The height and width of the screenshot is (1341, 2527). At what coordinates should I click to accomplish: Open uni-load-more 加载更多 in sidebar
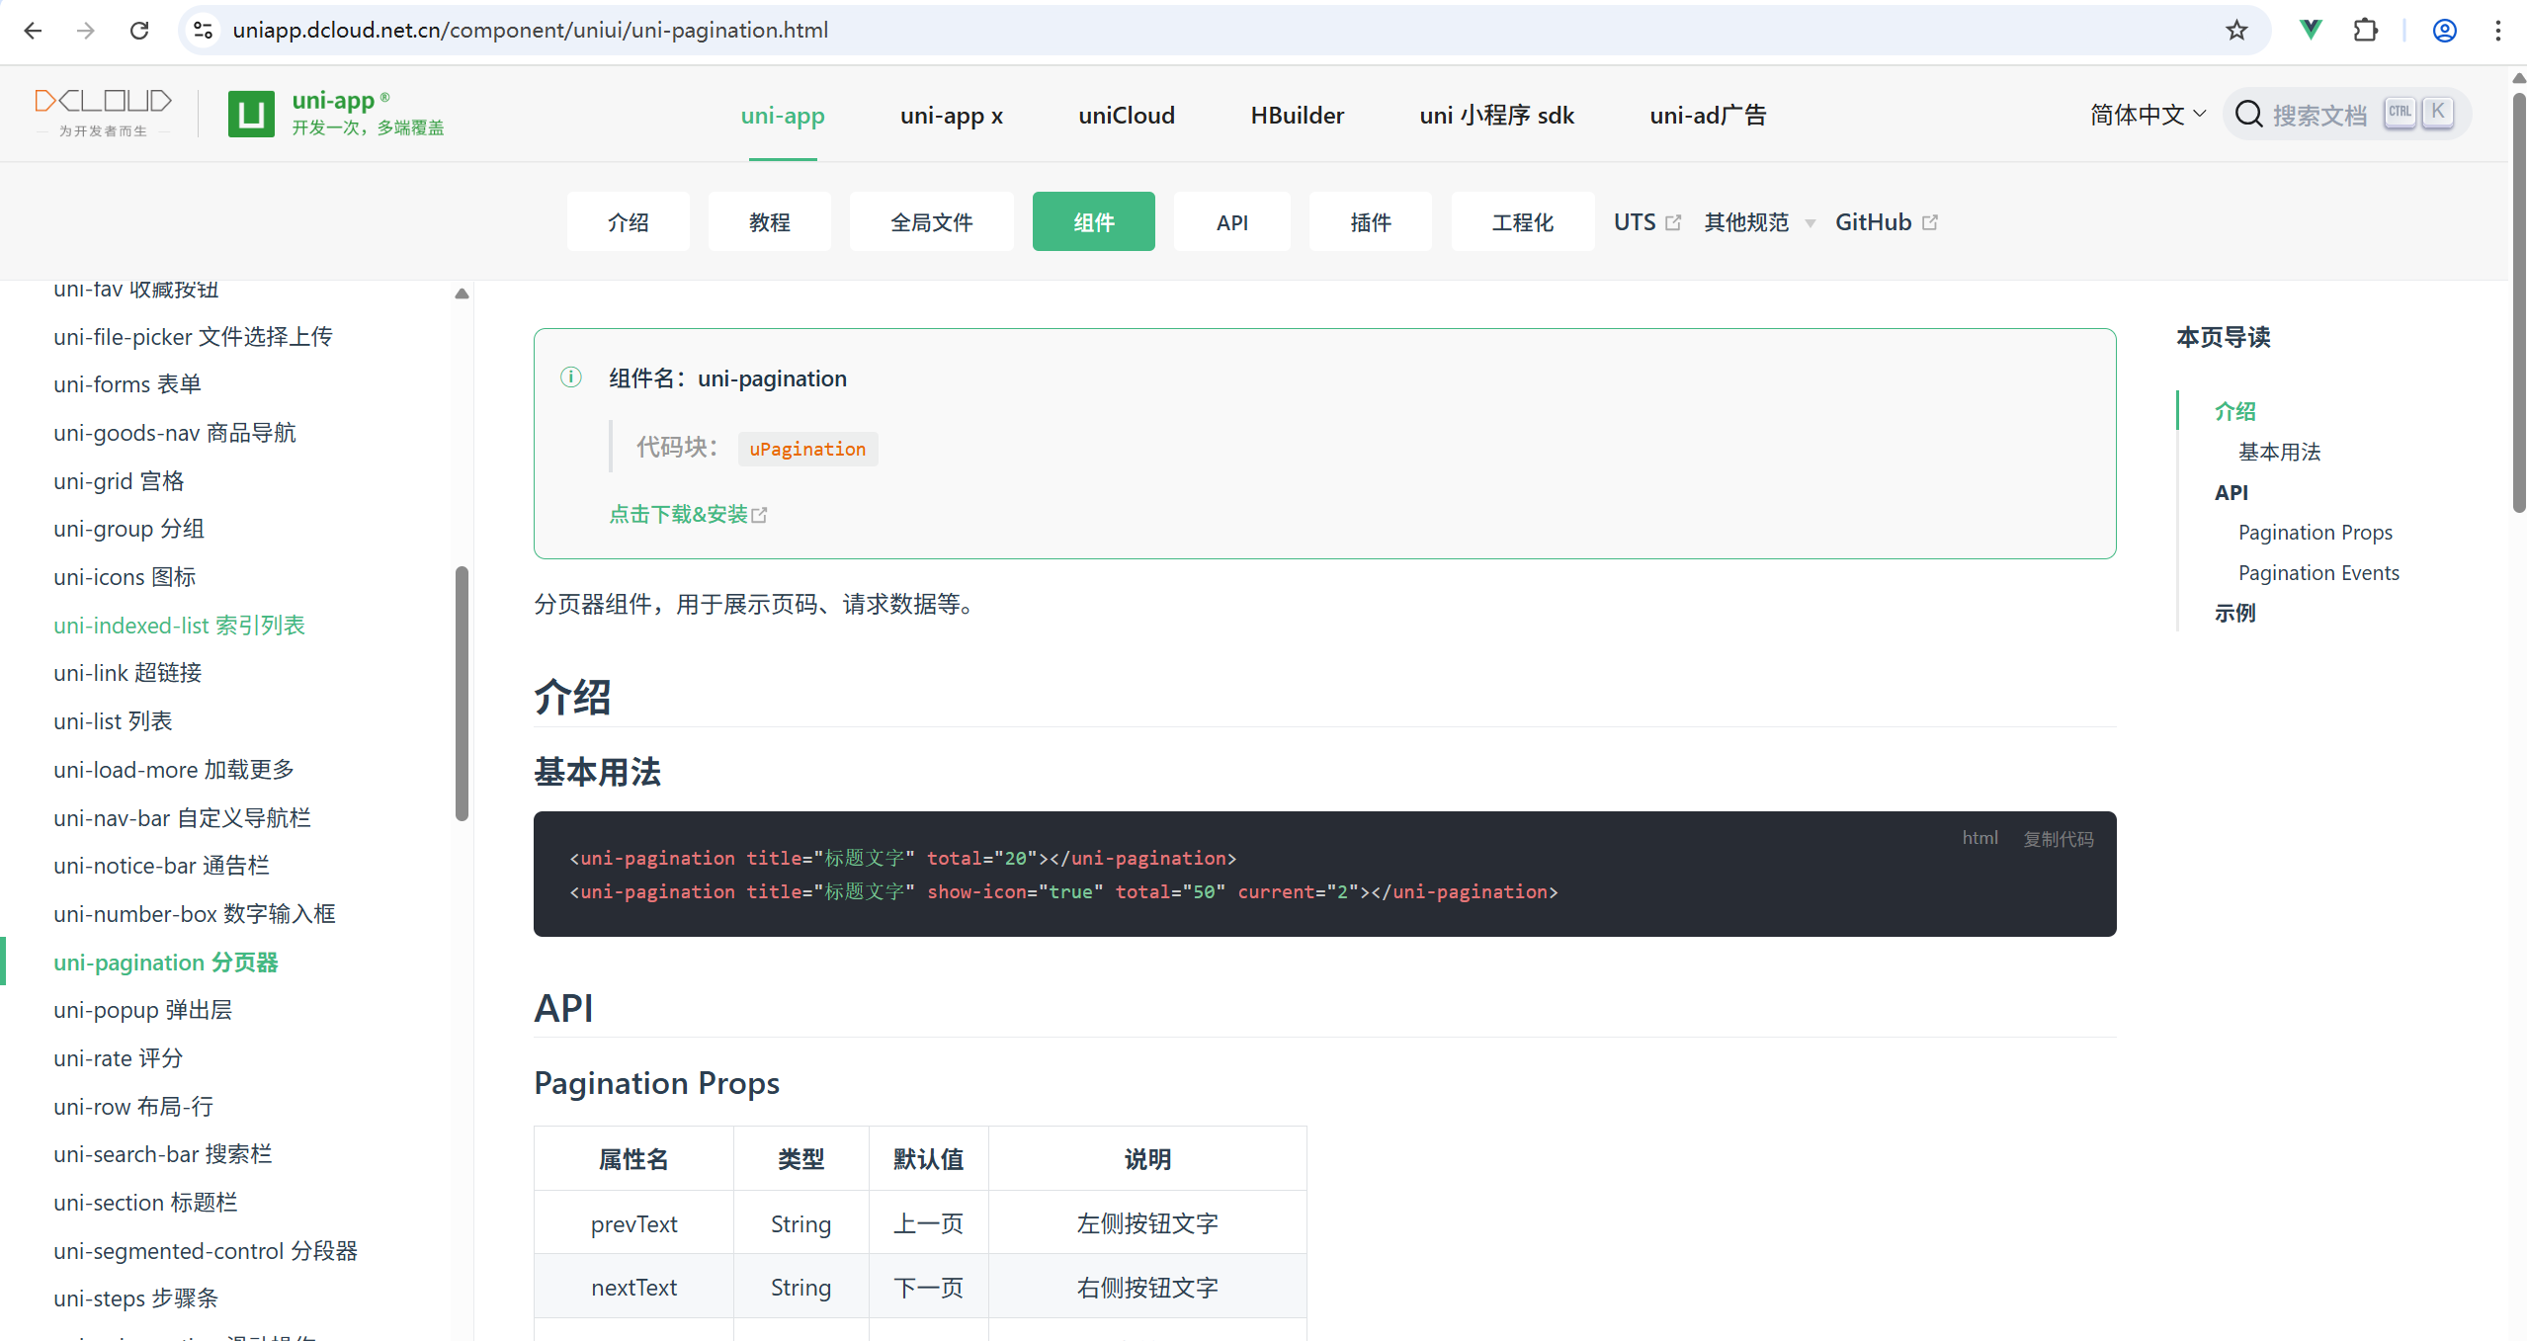(174, 770)
